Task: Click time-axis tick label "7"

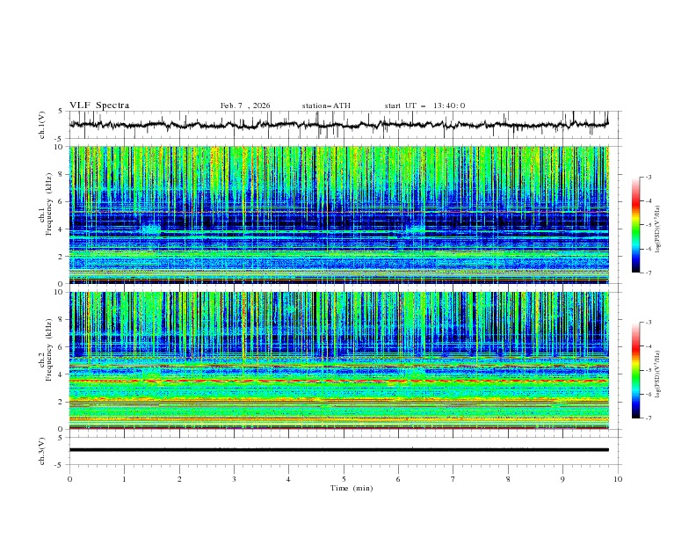Action: pyautogui.click(x=453, y=479)
